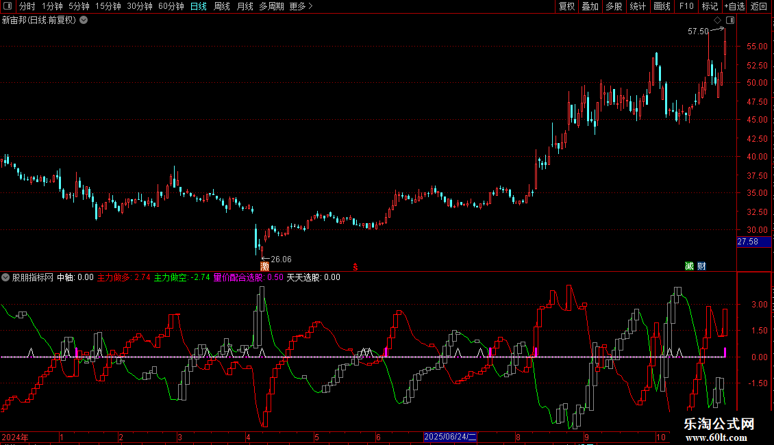This screenshot has height=445, width=774.
Task: Select the 60分钟 period tab
Action: (171, 6)
